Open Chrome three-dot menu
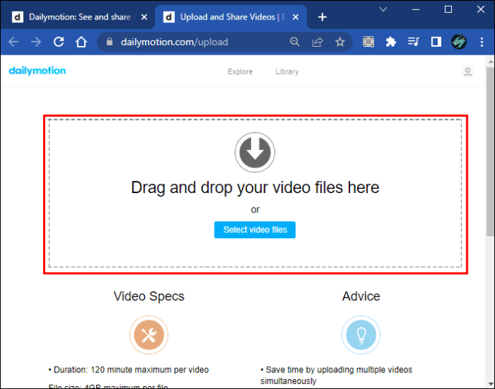495x389 pixels. pyautogui.click(x=482, y=42)
